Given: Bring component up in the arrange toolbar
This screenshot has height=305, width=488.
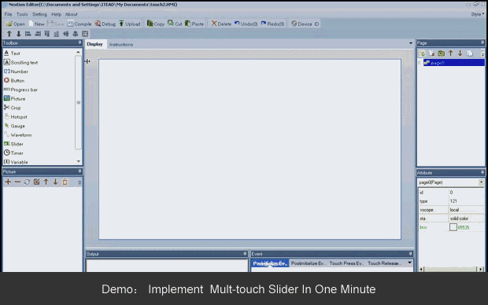Looking at the screenshot, I should [9, 34].
